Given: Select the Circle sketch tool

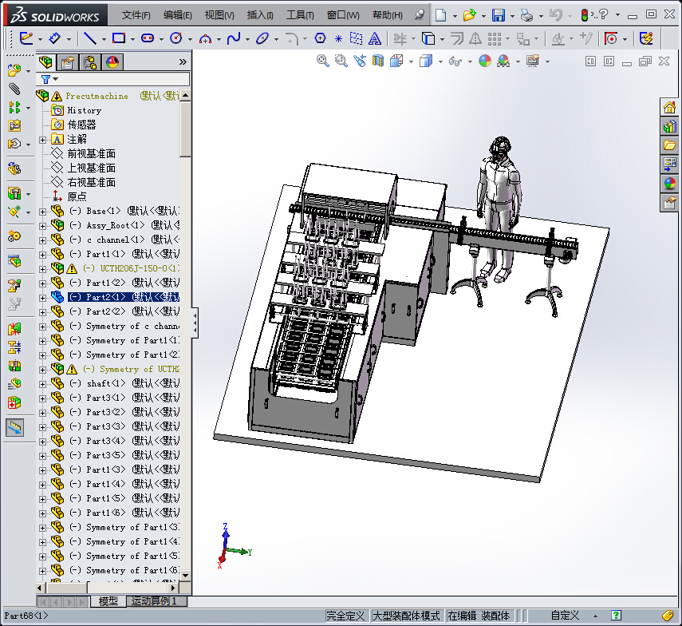Looking at the screenshot, I should (175, 38).
